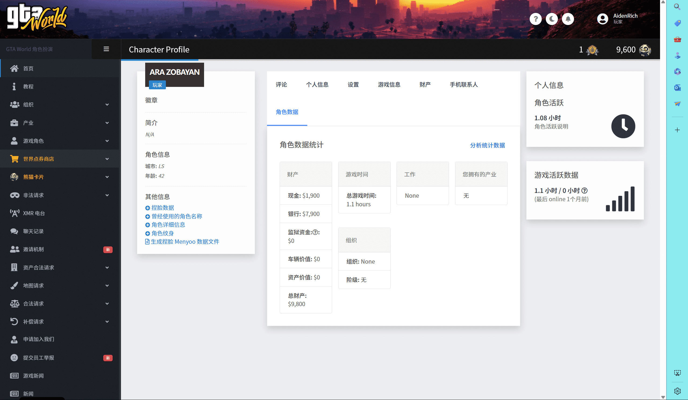Image resolution: width=688 pixels, height=400 pixels.
Task: Switch to the 游戏信息 tab
Action: pyautogui.click(x=389, y=84)
